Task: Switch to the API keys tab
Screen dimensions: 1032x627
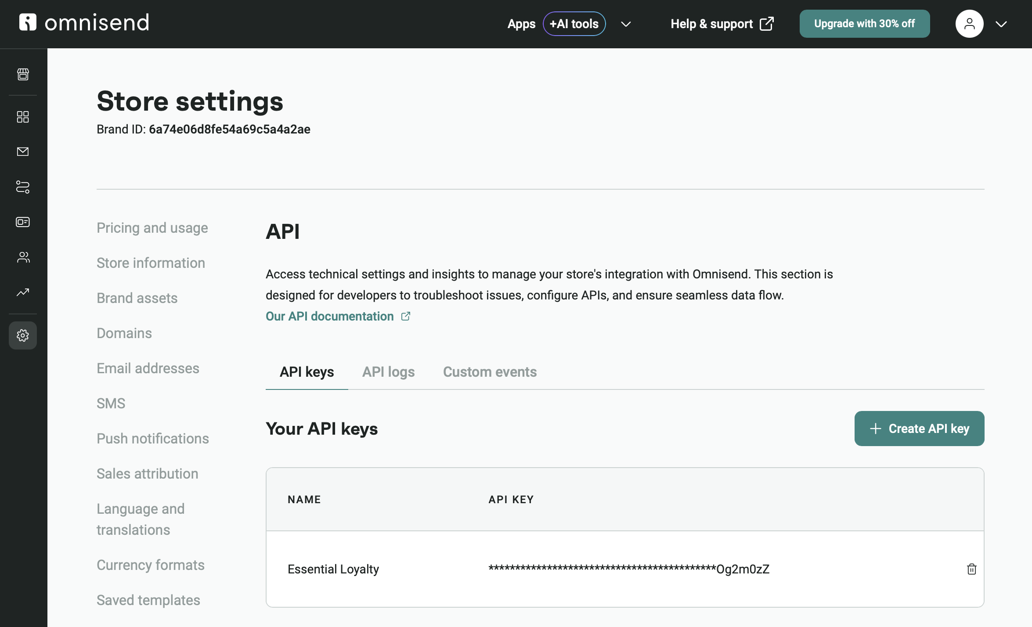Action: [307, 372]
